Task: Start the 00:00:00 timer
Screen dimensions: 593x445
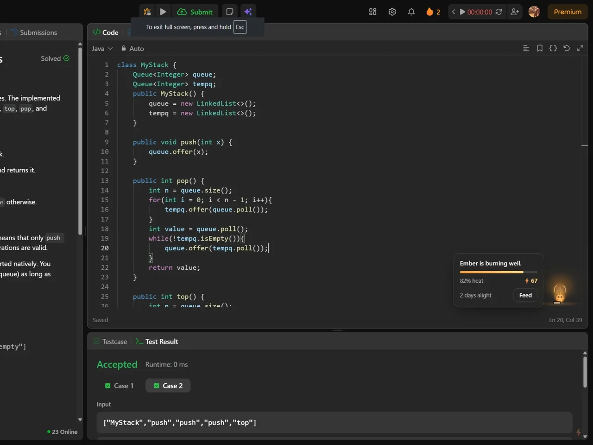Action: point(462,12)
